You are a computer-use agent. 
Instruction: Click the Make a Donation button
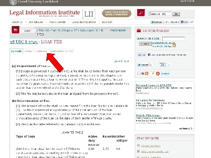point(117,13)
